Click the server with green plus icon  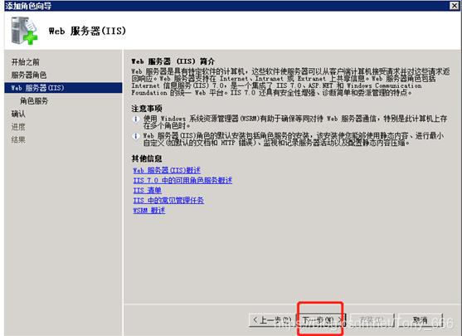24,31
